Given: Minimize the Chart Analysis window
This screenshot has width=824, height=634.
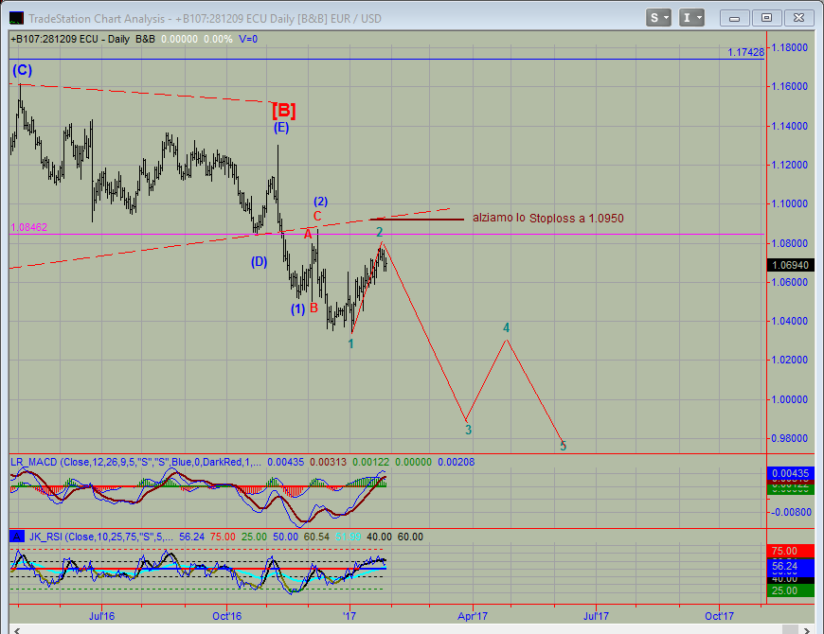Looking at the screenshot, I should pos(734,18).
